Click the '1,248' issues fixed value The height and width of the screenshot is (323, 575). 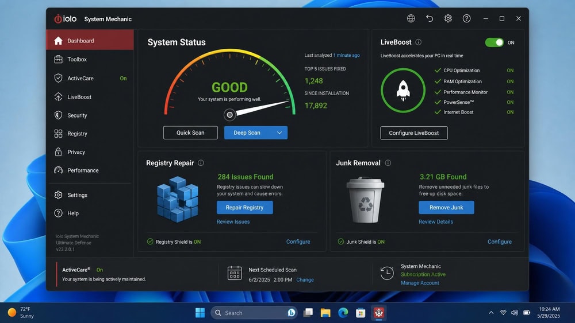click(313, 81)
